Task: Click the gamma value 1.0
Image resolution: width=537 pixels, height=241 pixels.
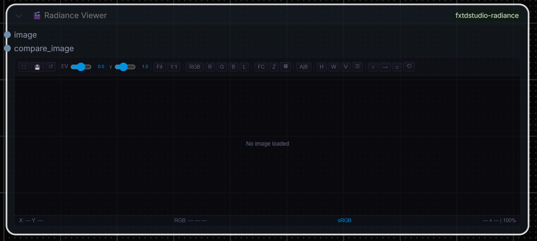Action: tap(145, 67)
